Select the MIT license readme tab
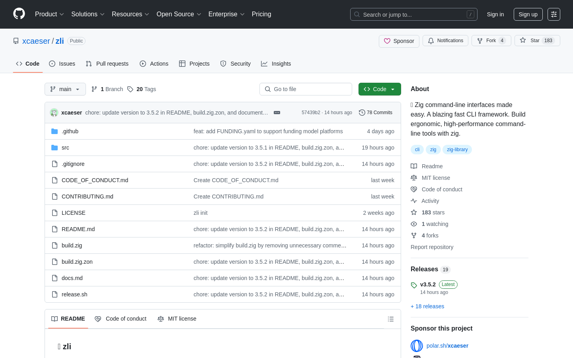Viewport: 573px width, 358px height. coord(177,319)
